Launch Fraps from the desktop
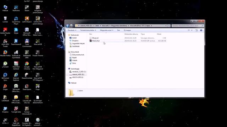The image size is (227, 127). 38,87
